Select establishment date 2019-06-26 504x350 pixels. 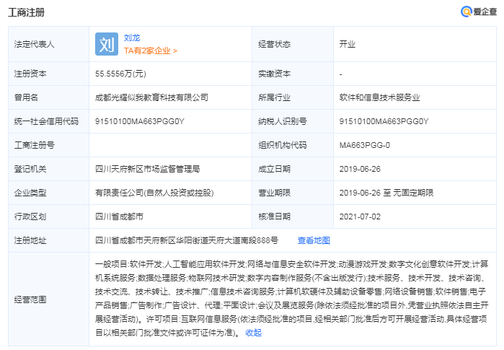tap(360, 169)
